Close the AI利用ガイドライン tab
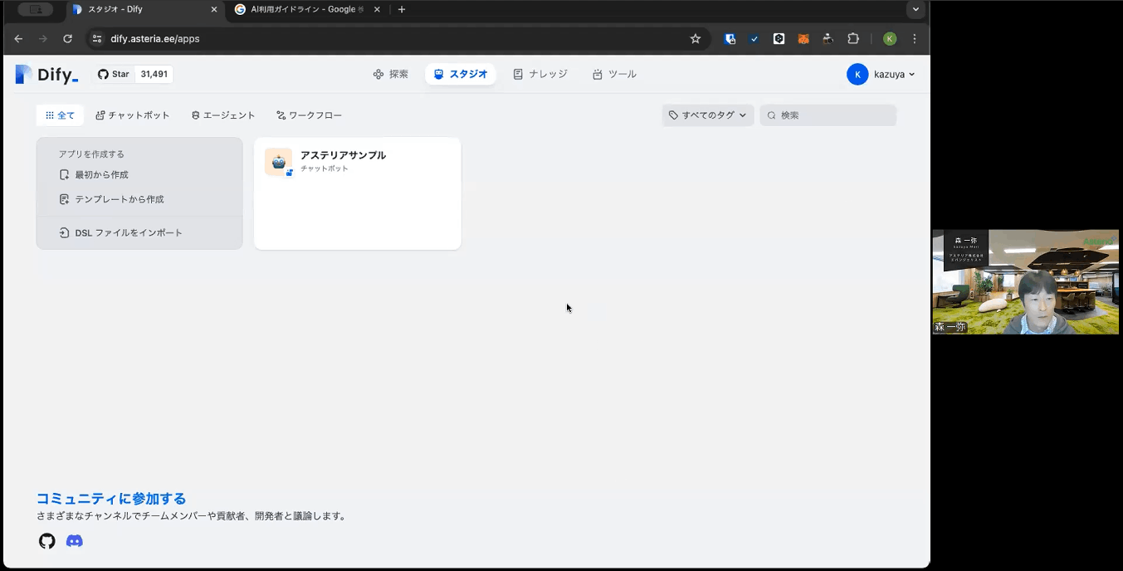The image size is (1123, 571). [x=377, y=10]
